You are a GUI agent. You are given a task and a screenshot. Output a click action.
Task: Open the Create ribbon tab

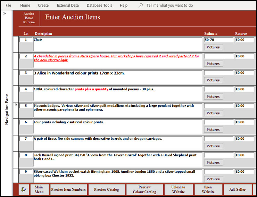click(43, 6)
